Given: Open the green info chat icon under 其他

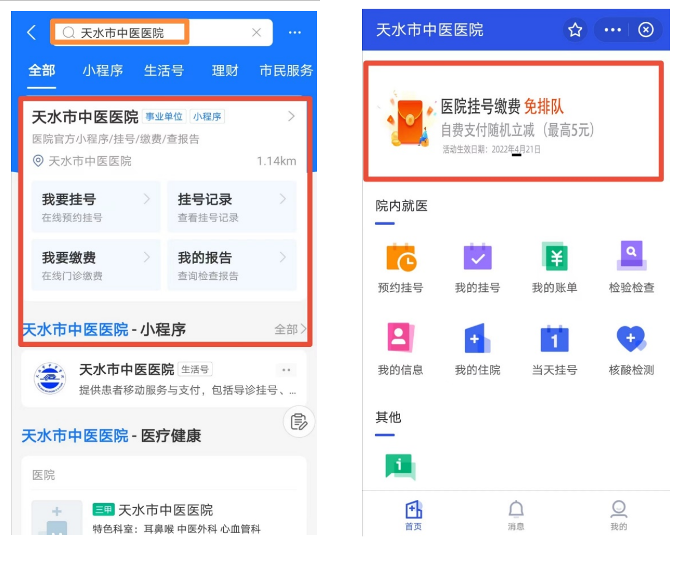Looking at the screenshot, I should (x=400, y=467).
